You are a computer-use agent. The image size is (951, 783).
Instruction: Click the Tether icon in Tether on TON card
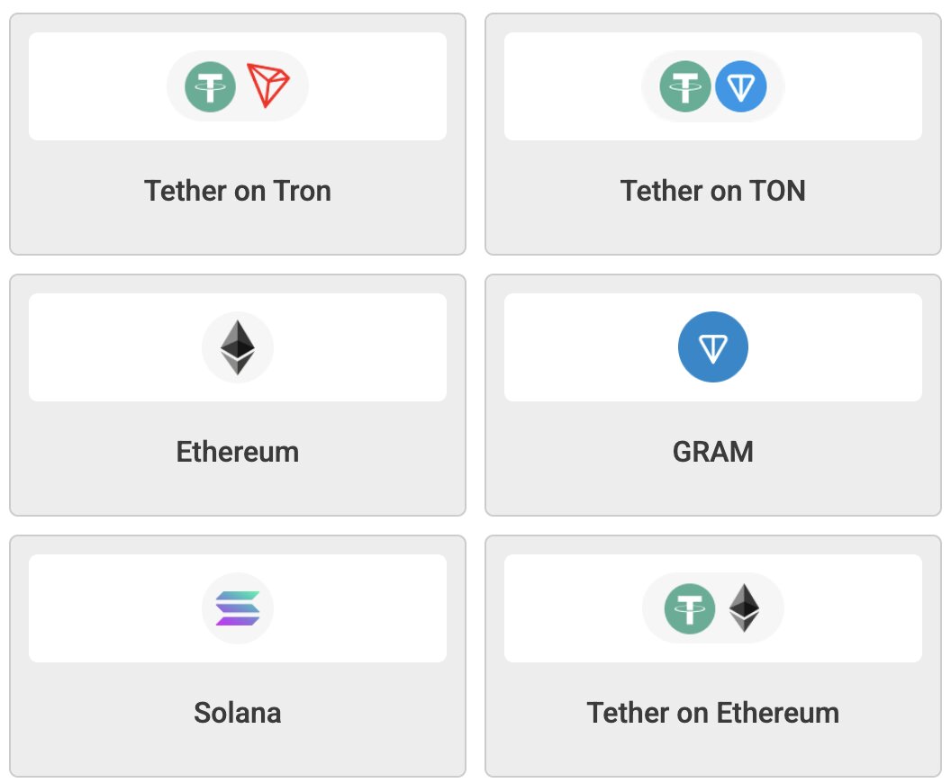684,86
